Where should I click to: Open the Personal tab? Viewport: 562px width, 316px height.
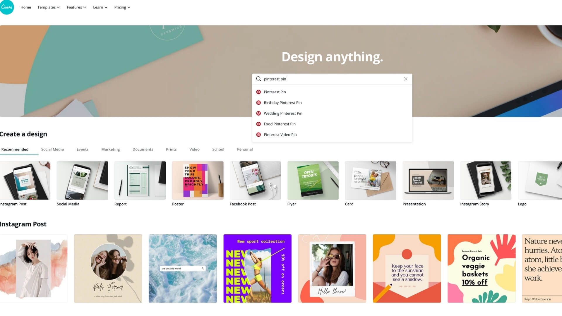click(245, 149)
